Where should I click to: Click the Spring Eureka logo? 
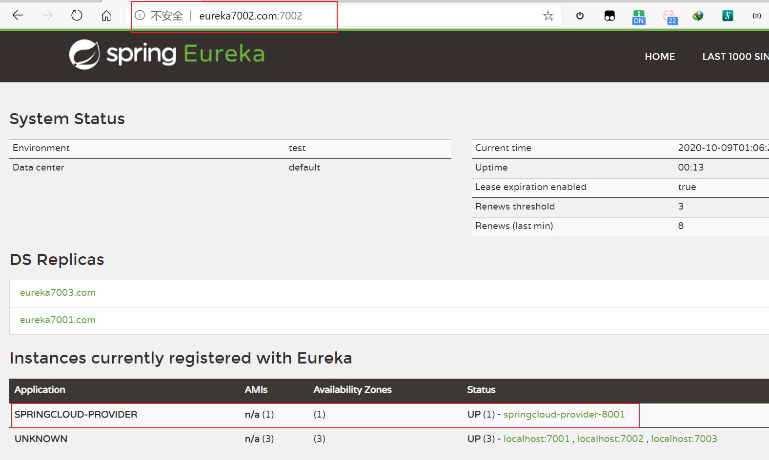[167, 54]
